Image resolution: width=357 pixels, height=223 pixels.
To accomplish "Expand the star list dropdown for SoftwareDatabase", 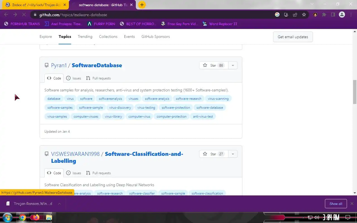I will pos(233,65).
